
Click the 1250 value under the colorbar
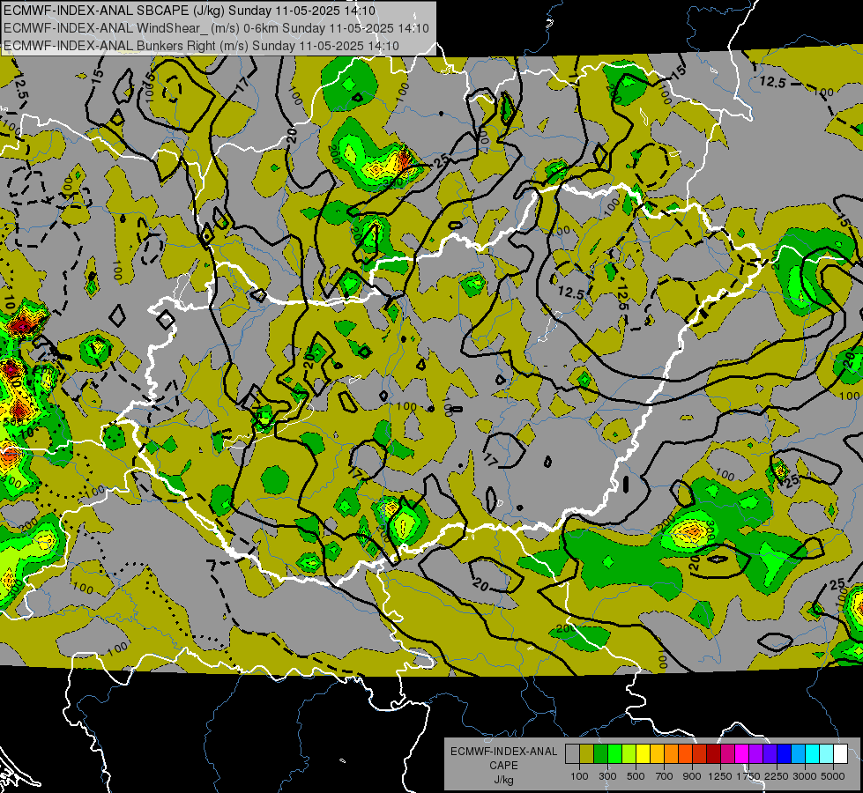(x=720, y=776)
